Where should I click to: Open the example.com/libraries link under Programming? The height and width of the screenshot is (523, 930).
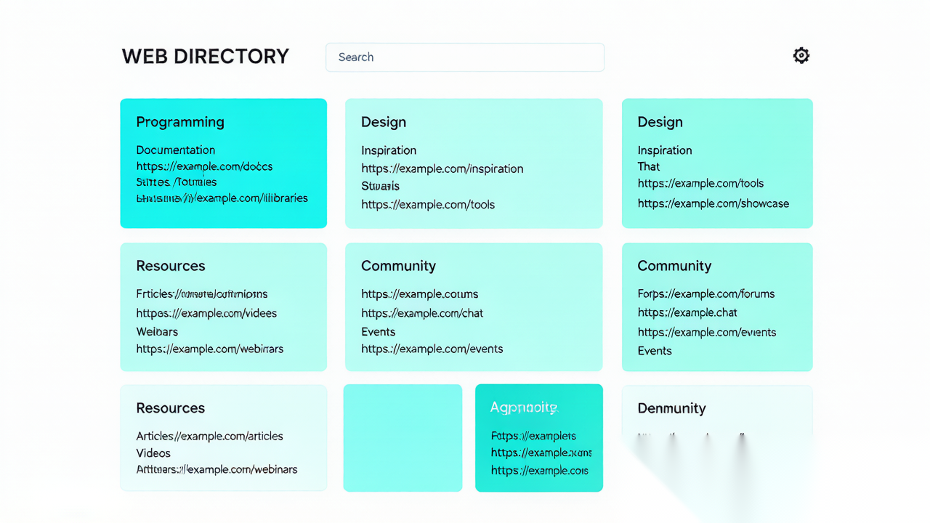(x=222, y=198)
